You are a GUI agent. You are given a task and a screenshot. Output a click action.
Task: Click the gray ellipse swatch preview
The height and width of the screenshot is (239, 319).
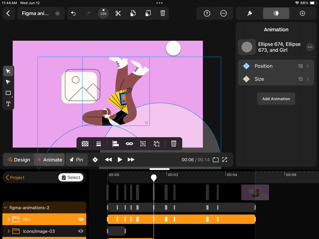coord(247,47)
